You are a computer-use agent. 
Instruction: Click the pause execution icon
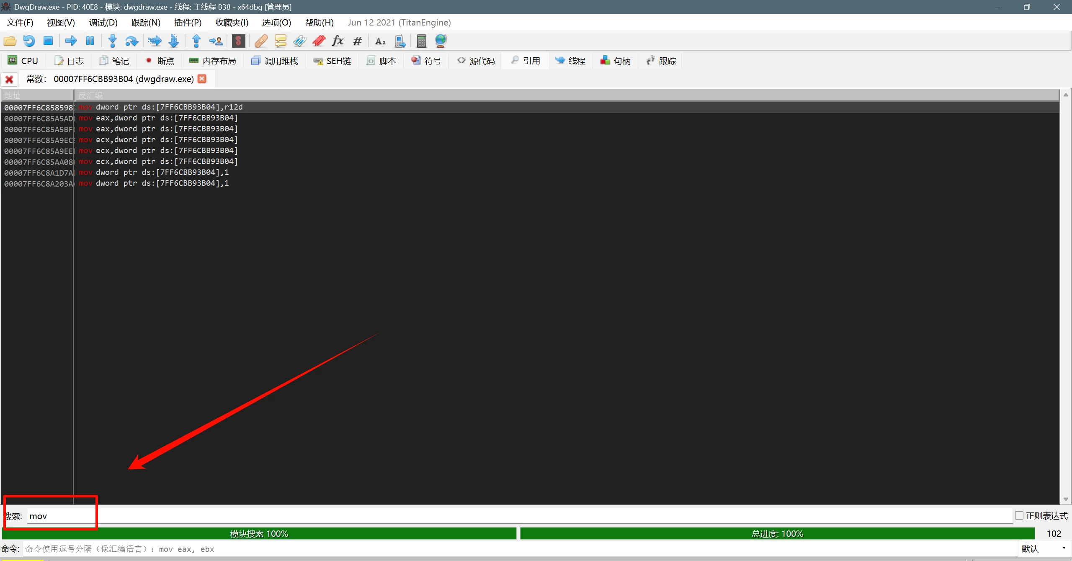90,41
